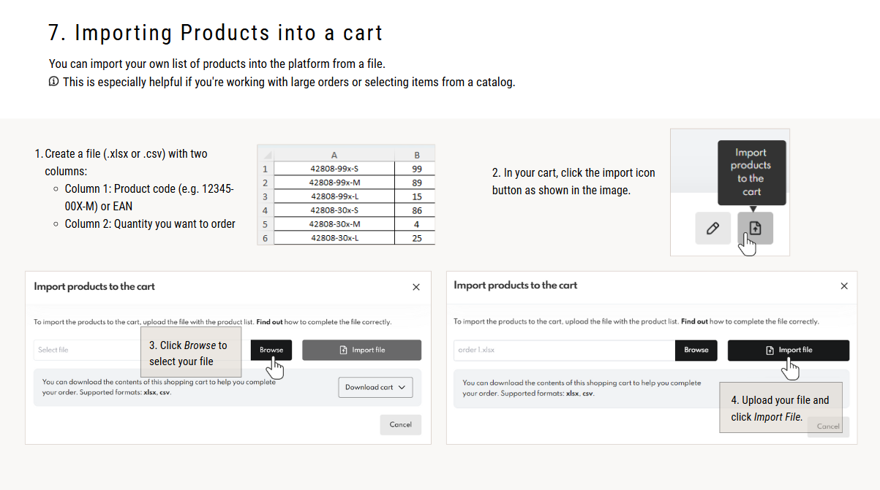Close the dialog with the empty Select file field
This screenshot has height=490, width=880.
[416, 287]
